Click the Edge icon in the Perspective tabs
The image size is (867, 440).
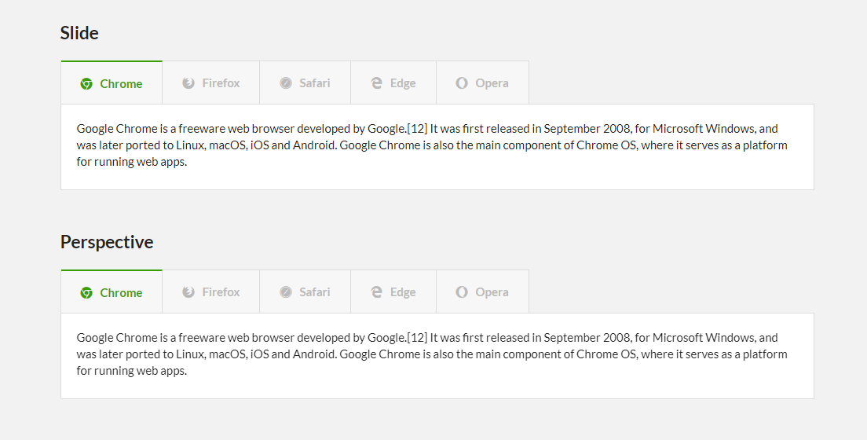click(377, 292)
